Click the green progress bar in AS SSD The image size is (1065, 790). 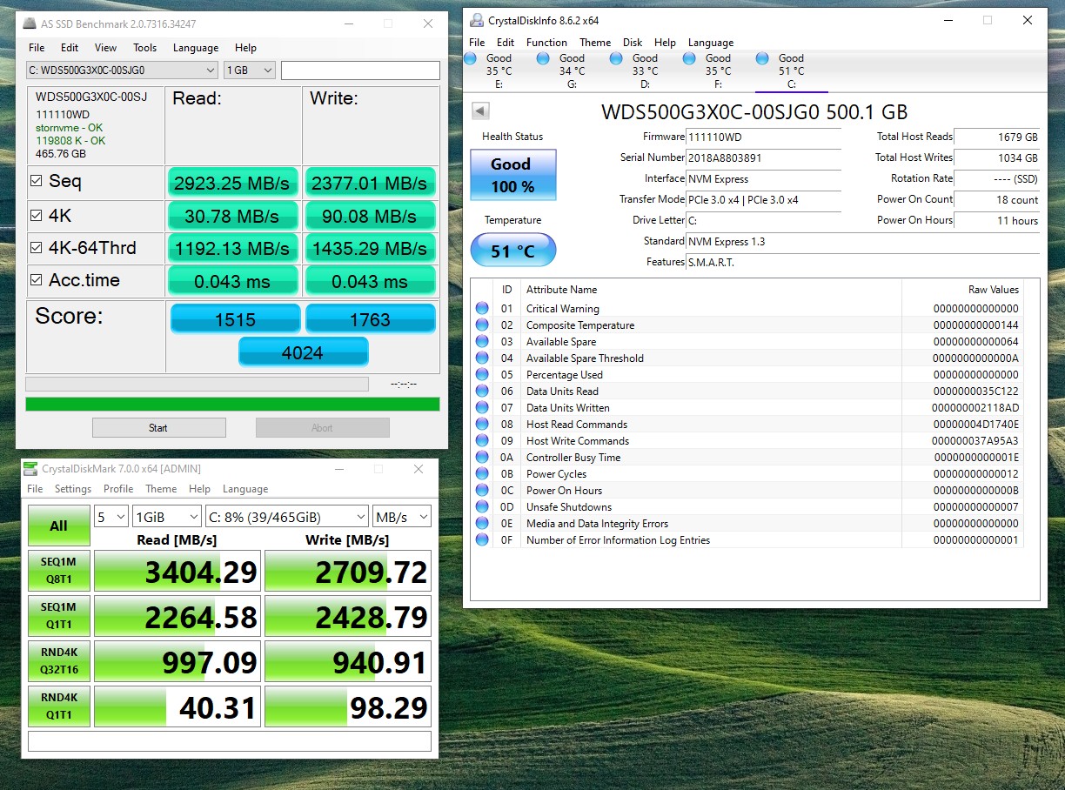[x=232, y=404]
